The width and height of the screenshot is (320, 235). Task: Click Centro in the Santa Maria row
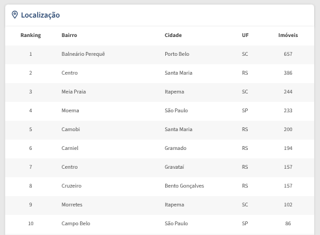(70, 73)
